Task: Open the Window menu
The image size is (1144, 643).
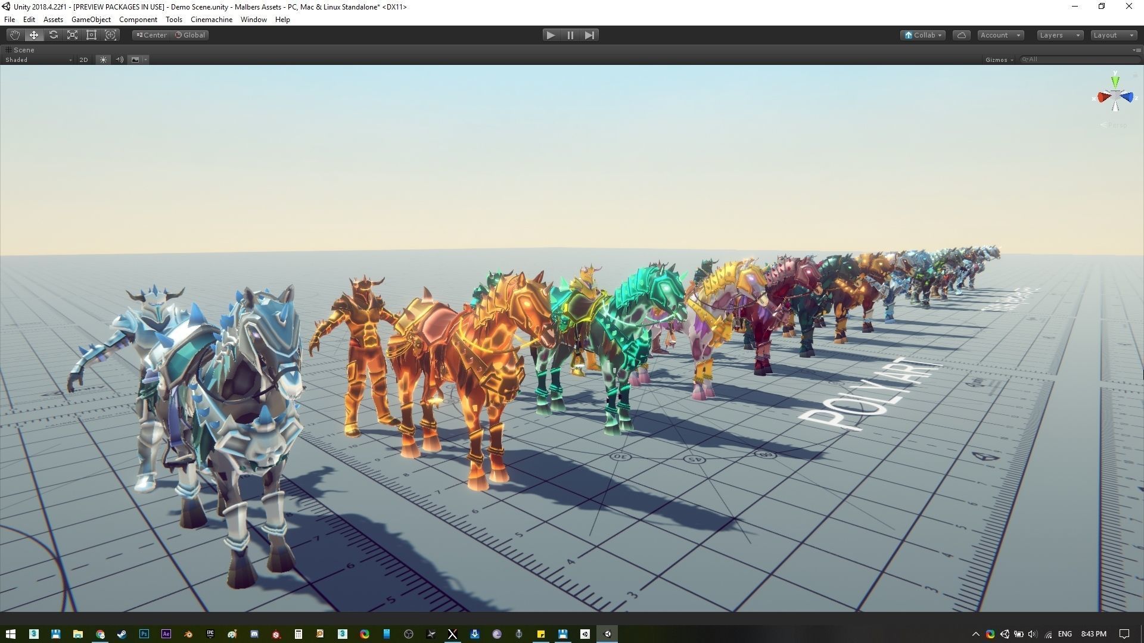Action: (x=254, y=20)
